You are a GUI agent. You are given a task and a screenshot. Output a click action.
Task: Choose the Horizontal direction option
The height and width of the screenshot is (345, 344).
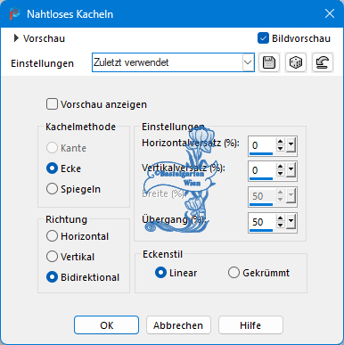click(52, 236)
